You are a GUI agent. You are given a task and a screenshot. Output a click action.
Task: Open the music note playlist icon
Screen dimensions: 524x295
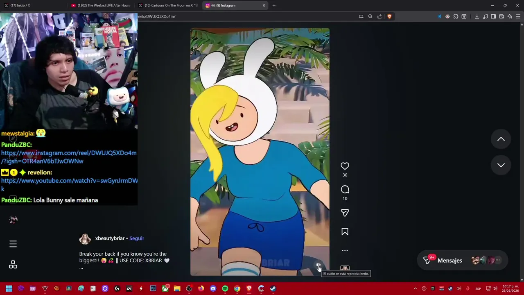click(x=485, y=16)
